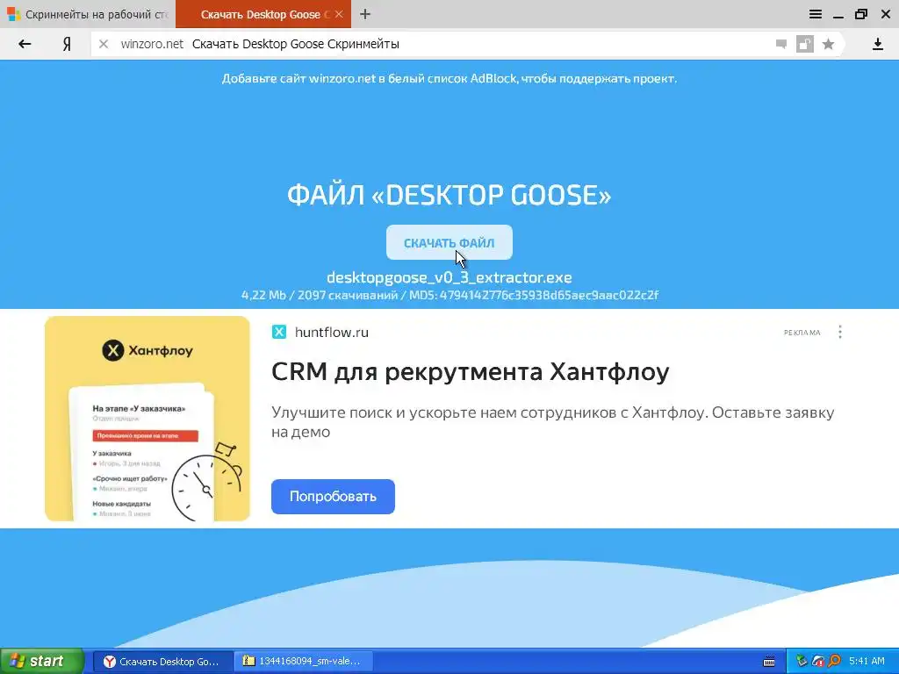Click the MD5 hash info line

(x=449, y=295)
